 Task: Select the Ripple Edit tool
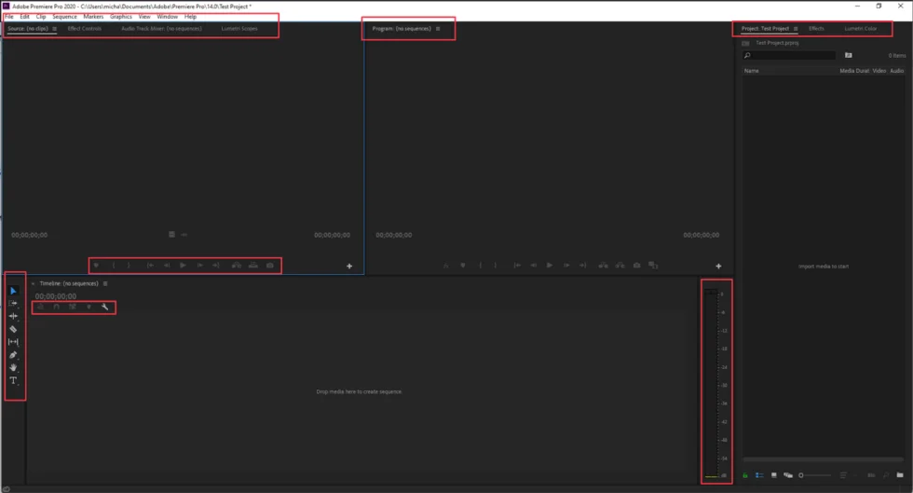tap(13, 317)
